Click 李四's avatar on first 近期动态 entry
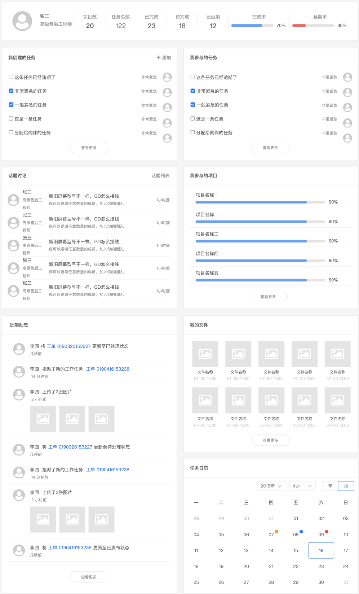This screenshot has width=359, height=594. (19, 349)
